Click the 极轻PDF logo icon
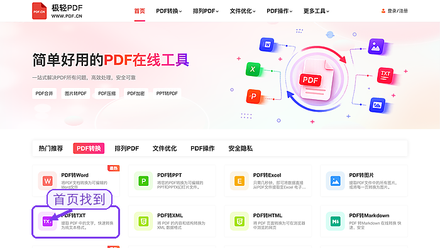The width and height of the screenshot is (440, 248). tap(39, 11)
